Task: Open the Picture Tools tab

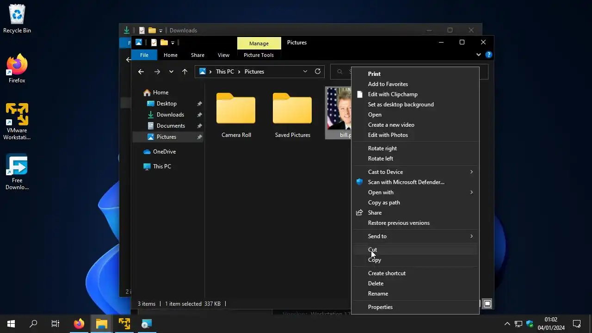Action: (259, 55)
